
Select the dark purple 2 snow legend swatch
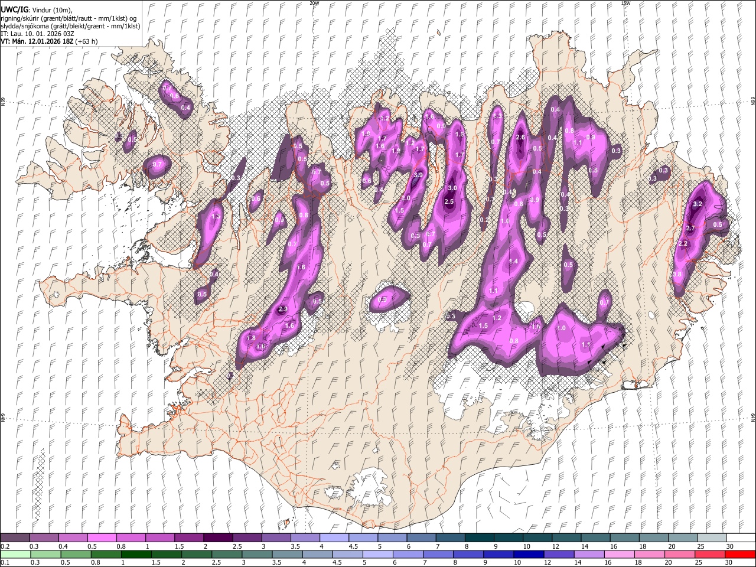217,538
